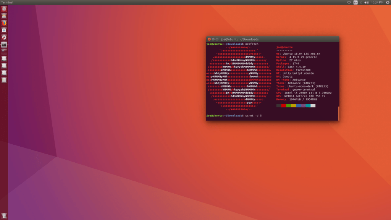Click the 'scrot -d 5' command text
The width and height of the screenshot is (391, 220).
coord(254,116)
